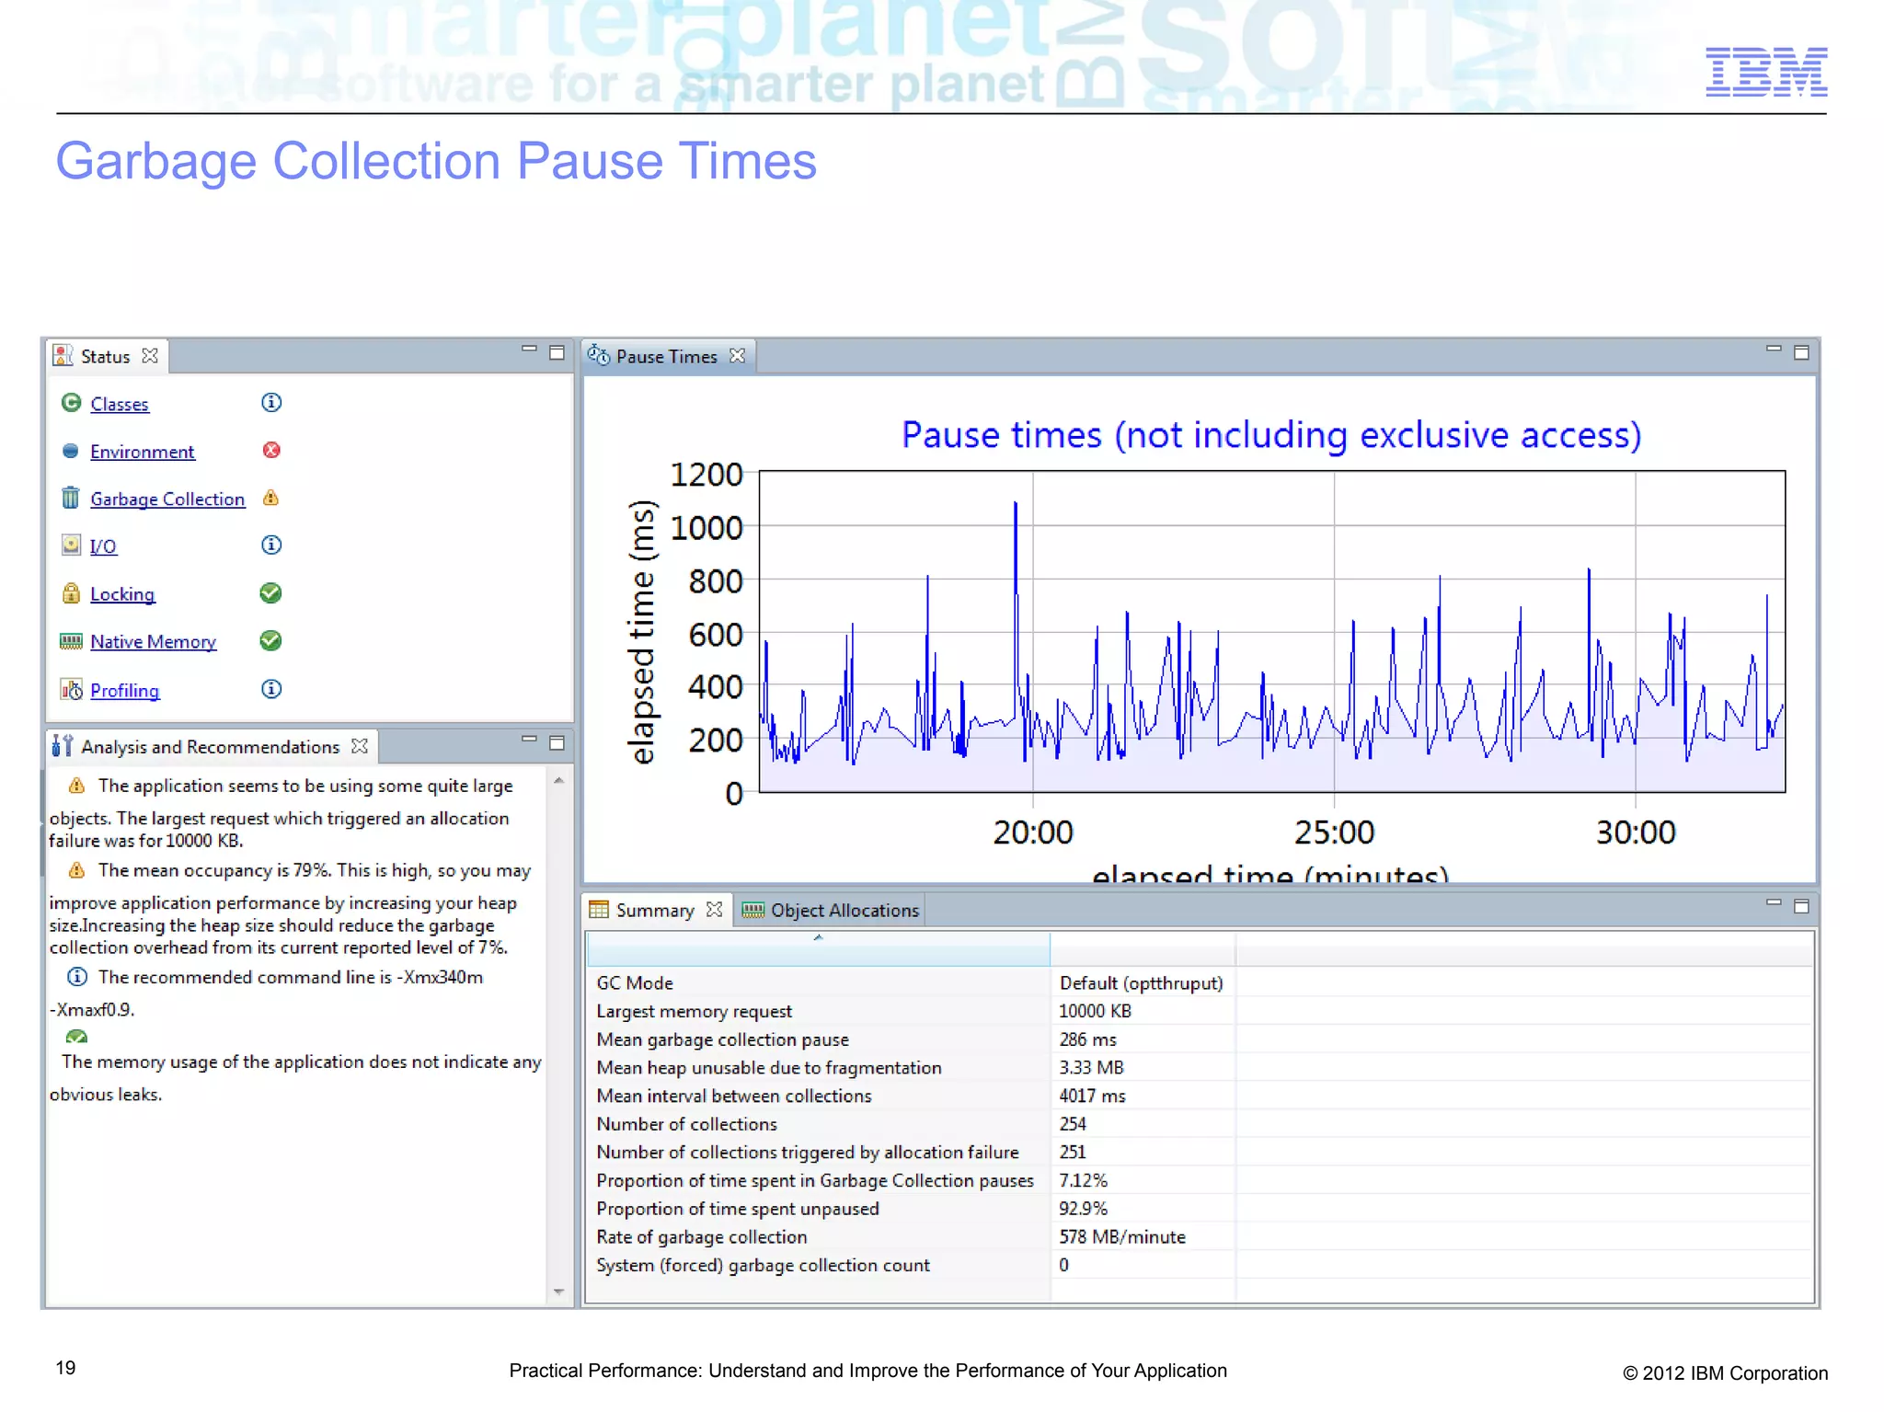Close the Status view tab
The image size is (1884, 1412).
click(150, 356)
